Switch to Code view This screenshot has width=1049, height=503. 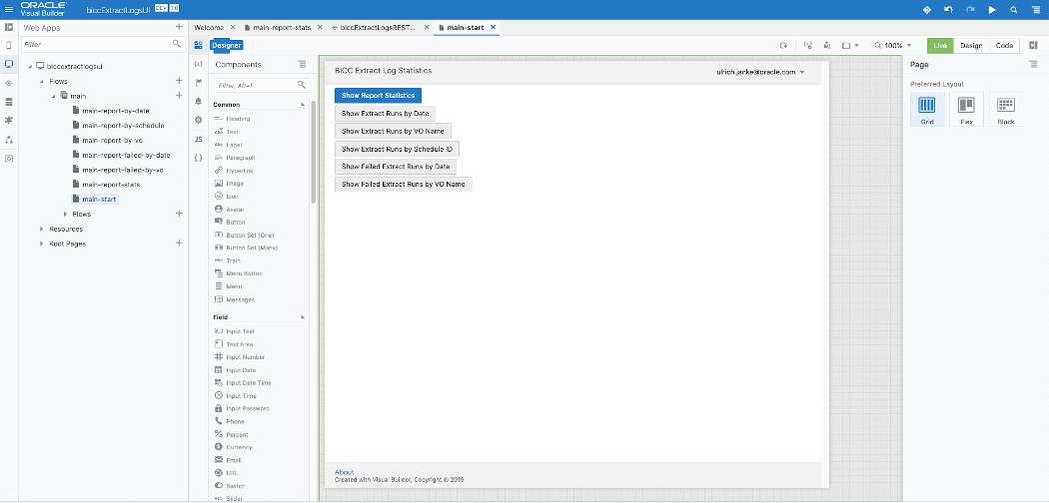[x=1004, y=46]
